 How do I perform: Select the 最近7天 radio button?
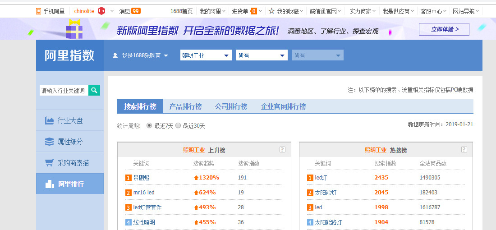[x=149, y=126]
